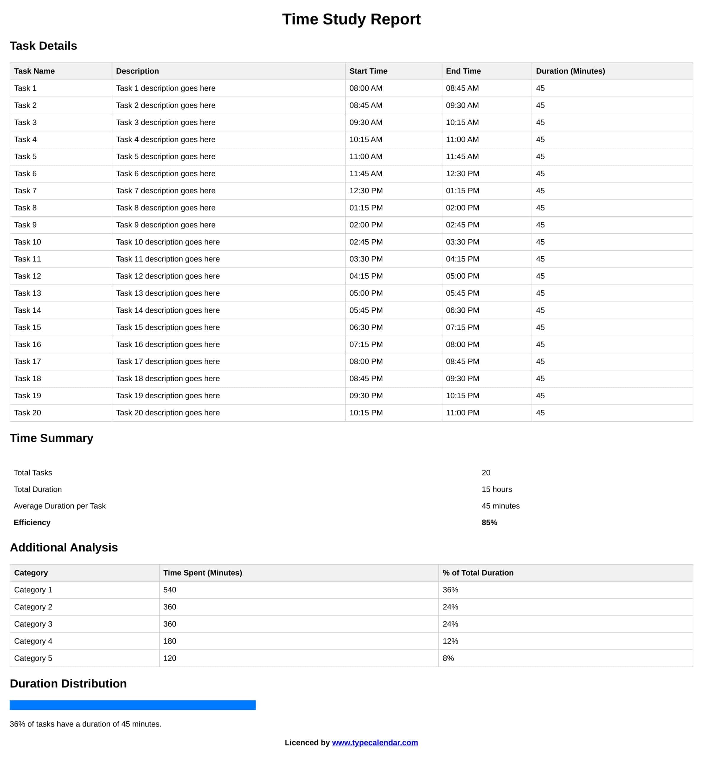Click the % of Total Duration header

478,572
